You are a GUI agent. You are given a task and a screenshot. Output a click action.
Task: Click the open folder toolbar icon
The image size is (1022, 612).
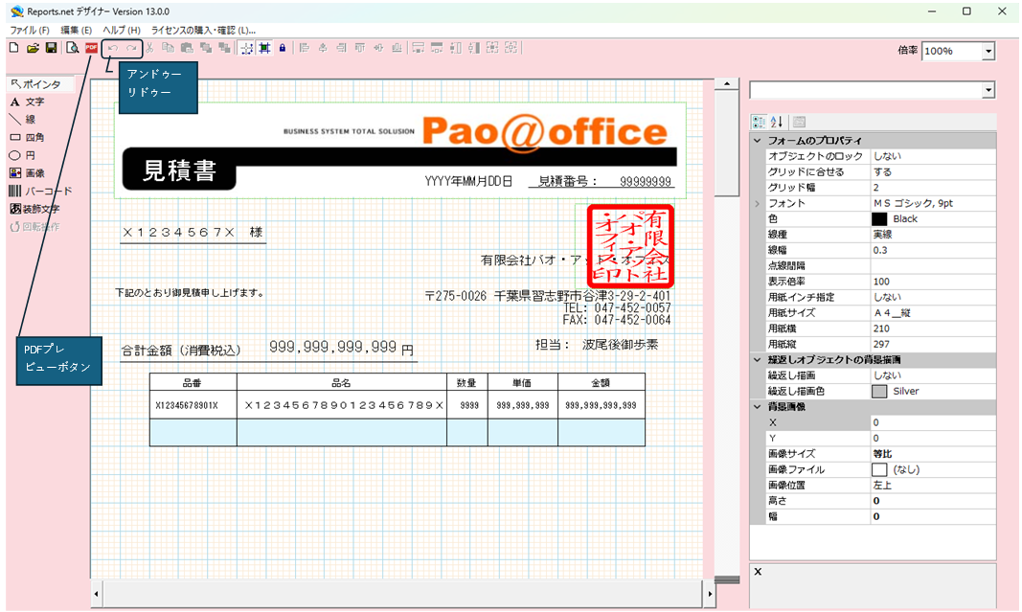click(33, 48)
